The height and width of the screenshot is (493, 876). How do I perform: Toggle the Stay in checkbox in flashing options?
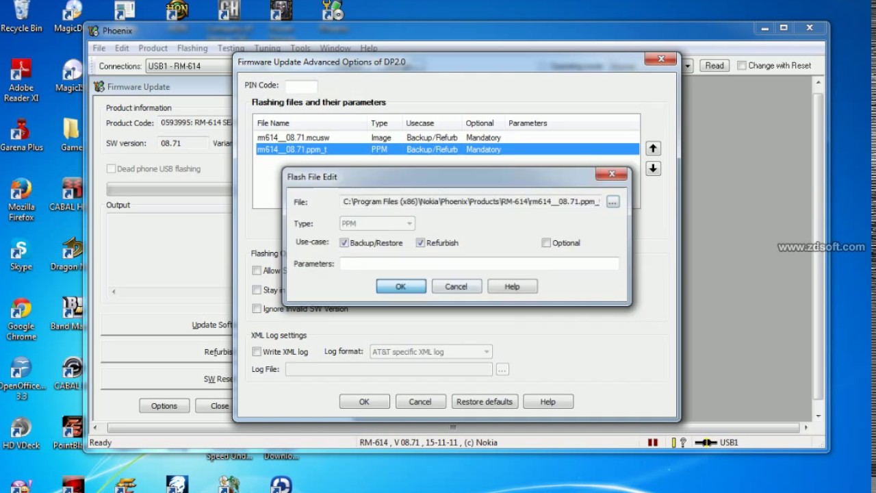click(x=257, y=290)
